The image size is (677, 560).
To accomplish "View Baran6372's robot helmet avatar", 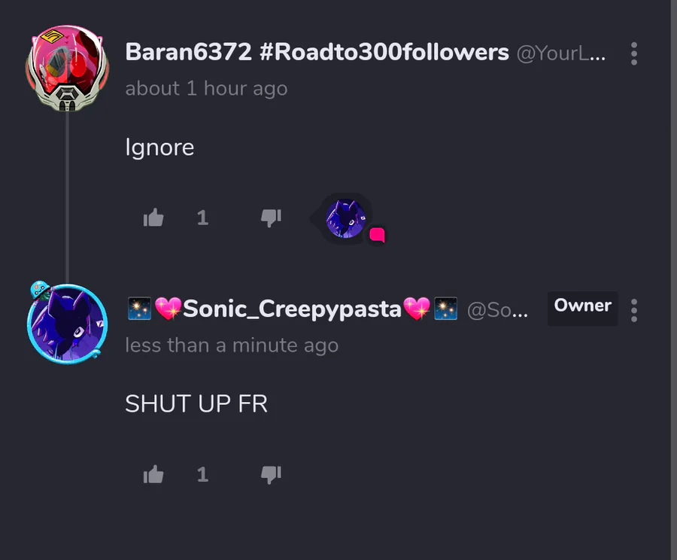I will tap(68, 68).
